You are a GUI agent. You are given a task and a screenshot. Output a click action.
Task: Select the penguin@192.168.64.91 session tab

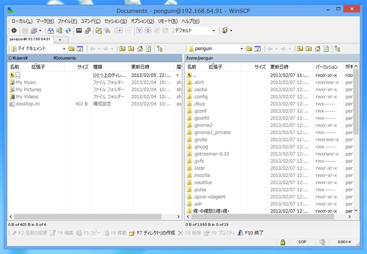(30, 39)
